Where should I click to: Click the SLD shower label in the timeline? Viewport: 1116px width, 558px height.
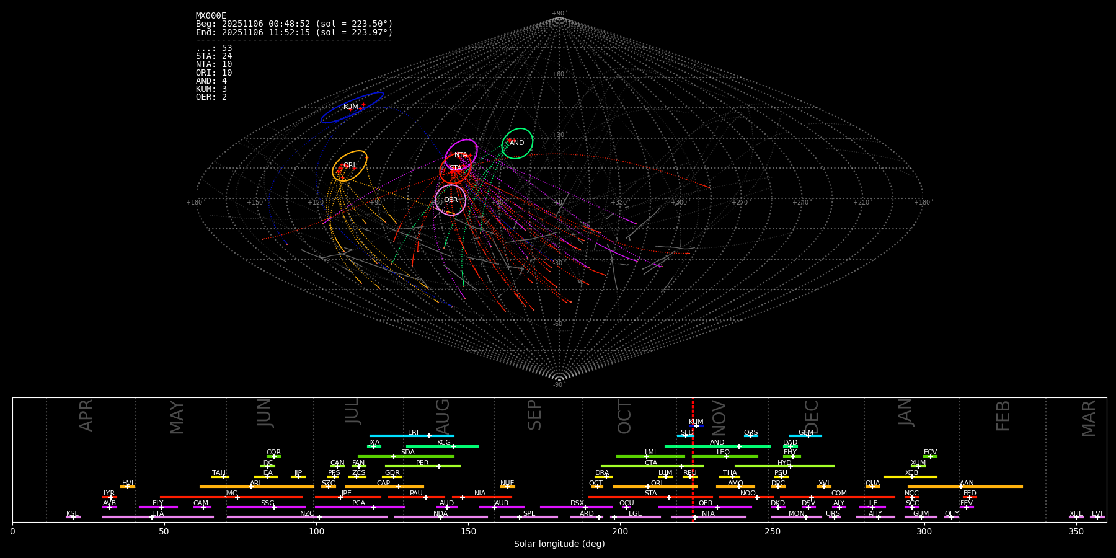[x=687, y=433]
